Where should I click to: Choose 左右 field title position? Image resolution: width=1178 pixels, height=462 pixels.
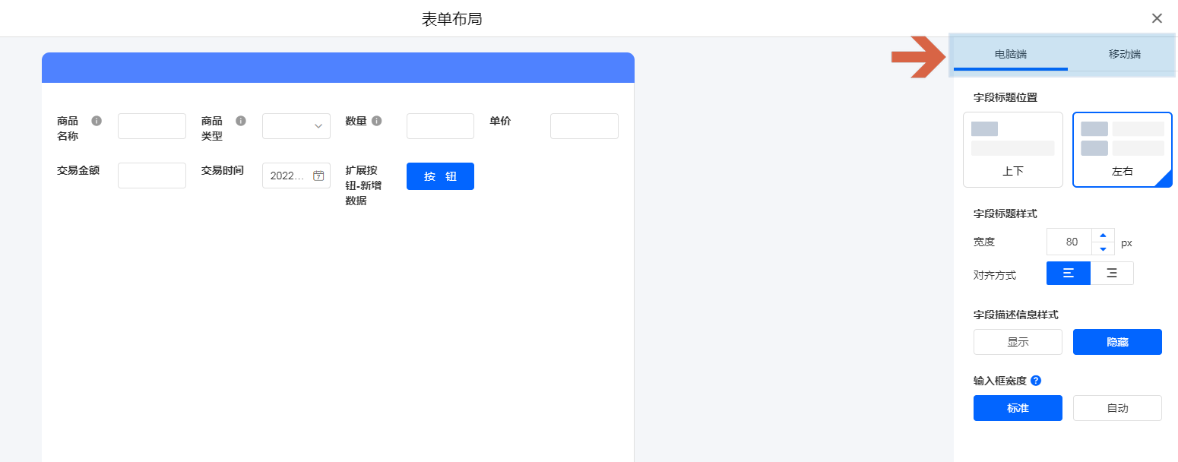click(x=1122, y=150)
